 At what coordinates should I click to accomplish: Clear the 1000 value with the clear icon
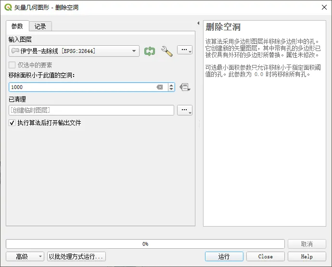(x=160, y=87)
